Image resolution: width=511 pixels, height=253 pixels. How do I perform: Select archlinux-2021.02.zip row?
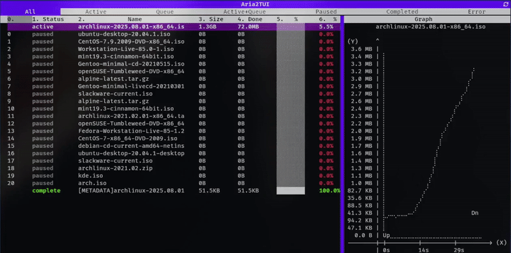pyautogui.click(x=173, y=168)
